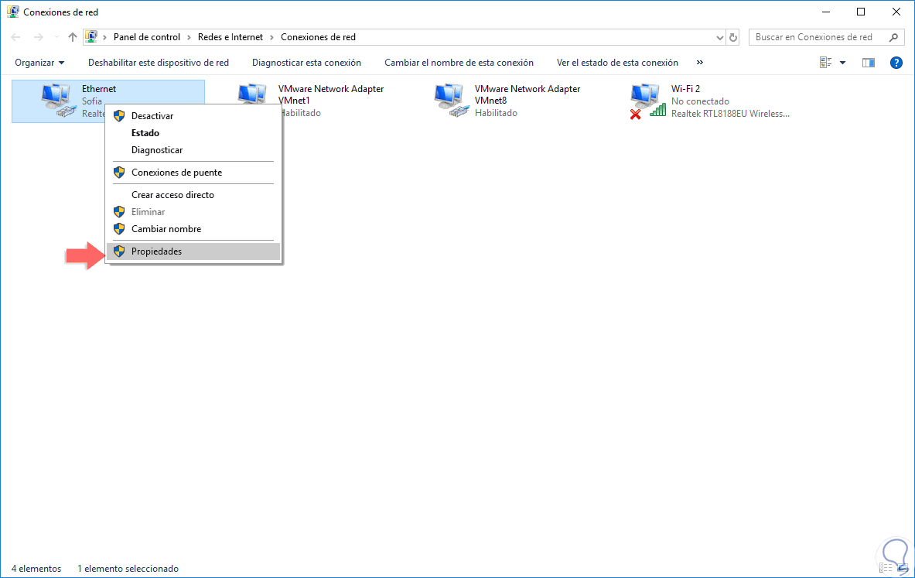Select Conexiones de red breadcrumb
The height and width of the screenshot is (578, 915).
tap(318, 37)
